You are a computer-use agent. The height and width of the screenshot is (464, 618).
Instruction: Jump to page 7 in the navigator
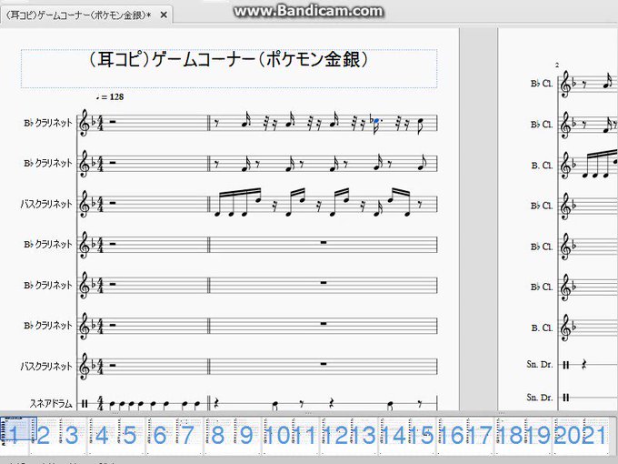coord(188,436)
